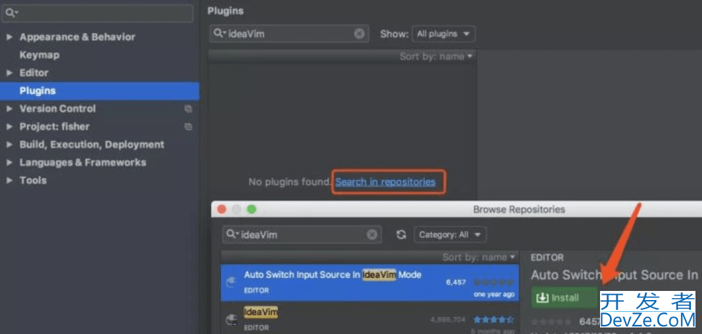The image size is (702, 334).
Task: Expand Languages & Frameworks node
Action: 9,162
